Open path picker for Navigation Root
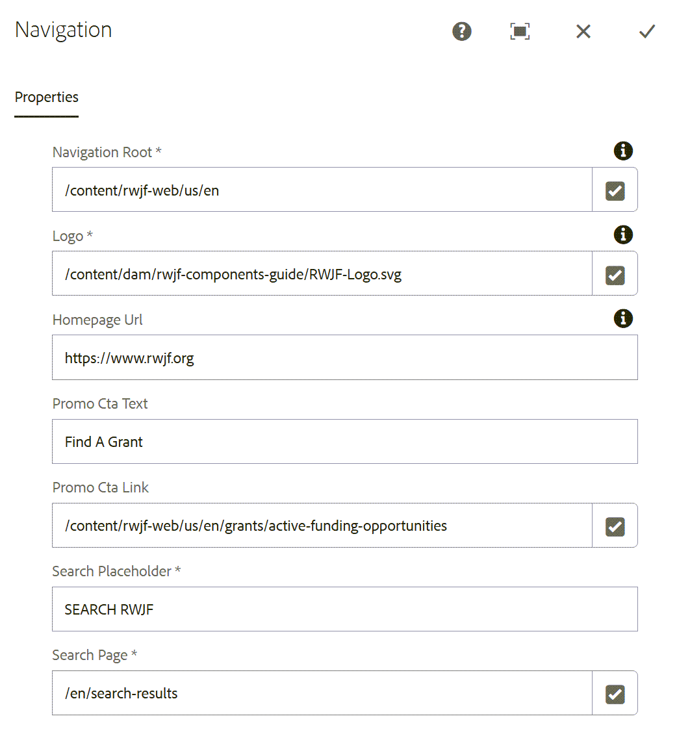Image resolution: width=690 pixels, height=751 pixels. (x=615, y=190)
